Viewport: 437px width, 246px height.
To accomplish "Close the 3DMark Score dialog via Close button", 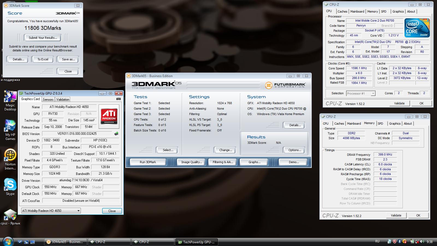I will [x=68, y=71].
